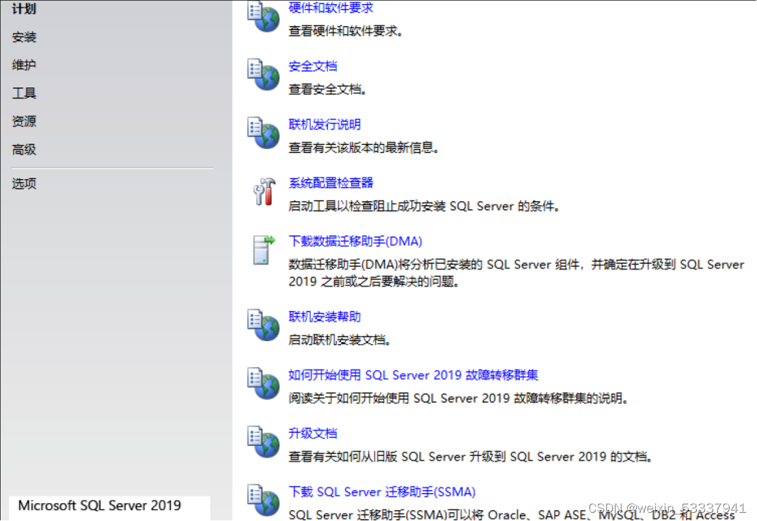Click the icon next to 如何开始使用 SQL Server 2019 故障转移群集

[263, 384]
